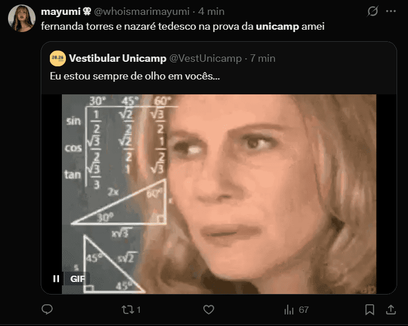Open mayumi's profile picture
Viewport: 408px width, 326px height.
point(22,18)
